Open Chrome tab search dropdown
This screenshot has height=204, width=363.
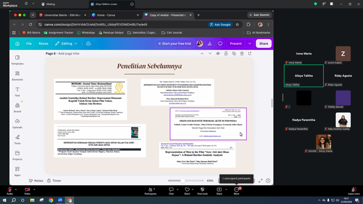tap(33, 15)
